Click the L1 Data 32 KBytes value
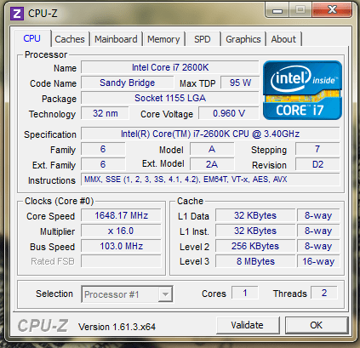This screenshot has height=348, width=360. (255, 215)
